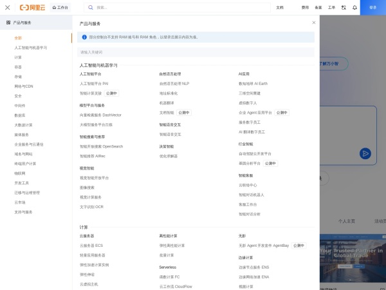The height and width of the screenshot is (290, 386).
Task: Open the notification bell icon
Action: (x=354, y=8)
